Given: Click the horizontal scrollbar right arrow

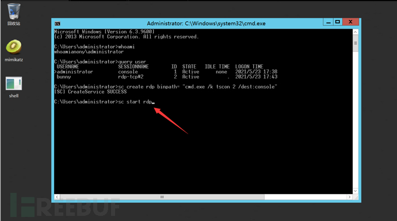Looking at the screenshot, I should pos(349,197).
